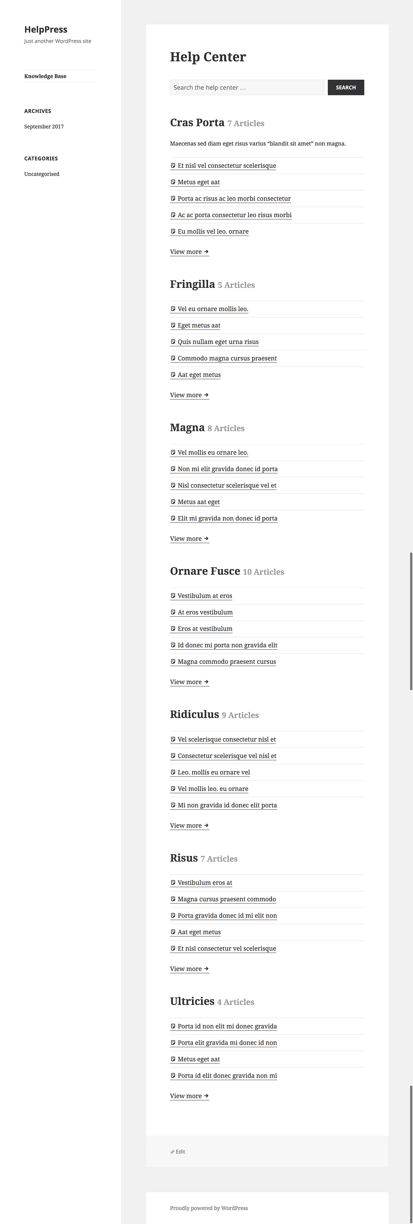
Task: Open the Uncategorised category link
Action: point(42,174)
